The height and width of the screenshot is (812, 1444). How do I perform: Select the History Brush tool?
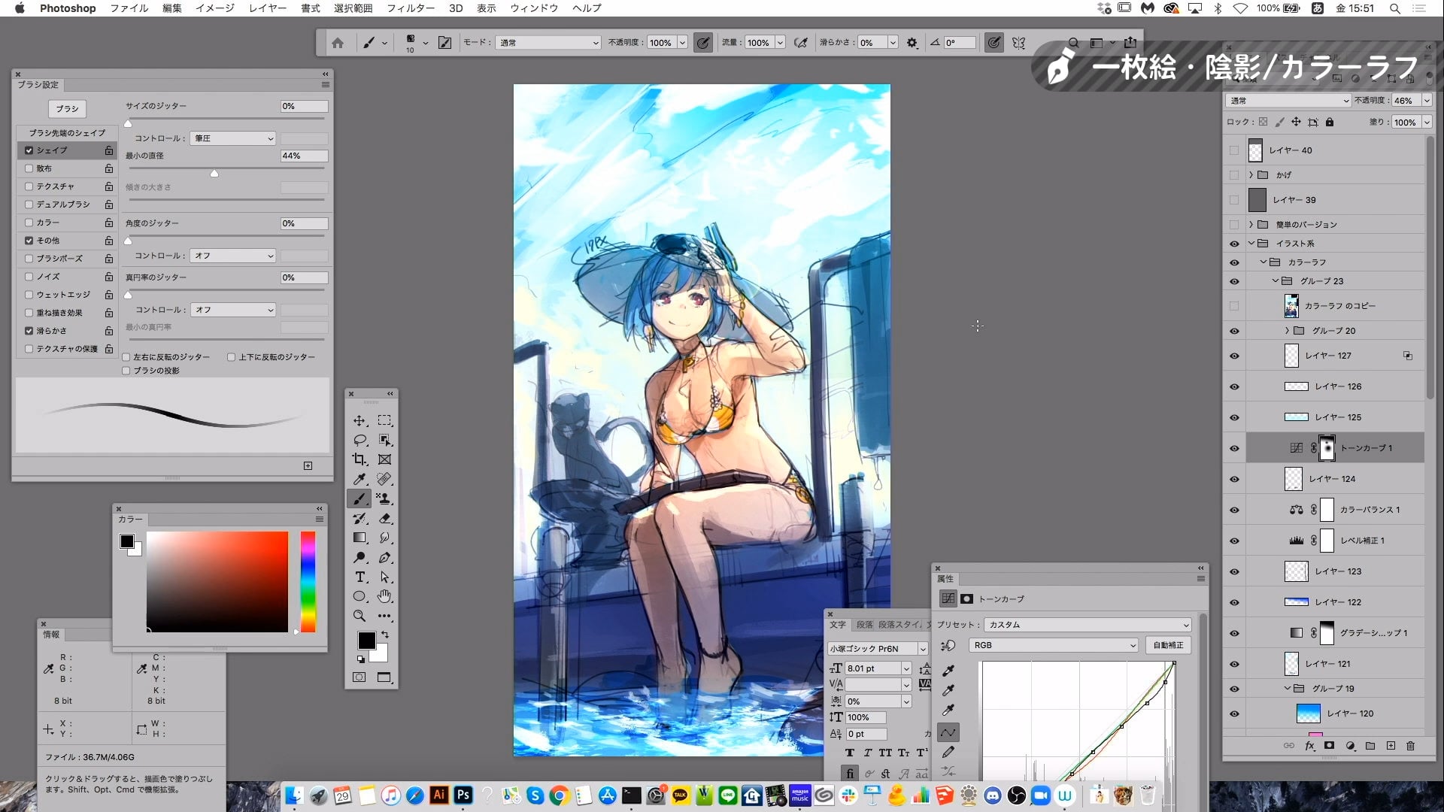pyautogui.click(x=359, y=518)
